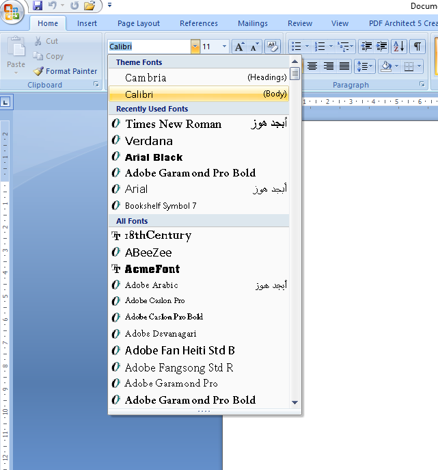Click the Borders icon
Viewport: 438px width, 470px height.
pyautogui.click(x=409, y=66)
